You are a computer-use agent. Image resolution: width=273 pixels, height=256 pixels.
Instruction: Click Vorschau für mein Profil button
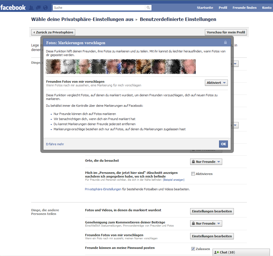click(226, 32)
